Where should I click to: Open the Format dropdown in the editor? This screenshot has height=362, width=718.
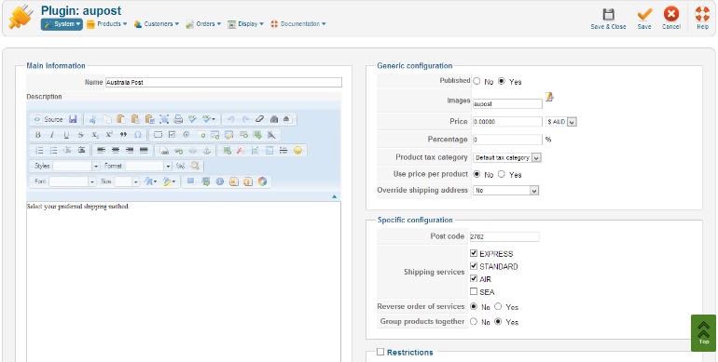point(148,166)
